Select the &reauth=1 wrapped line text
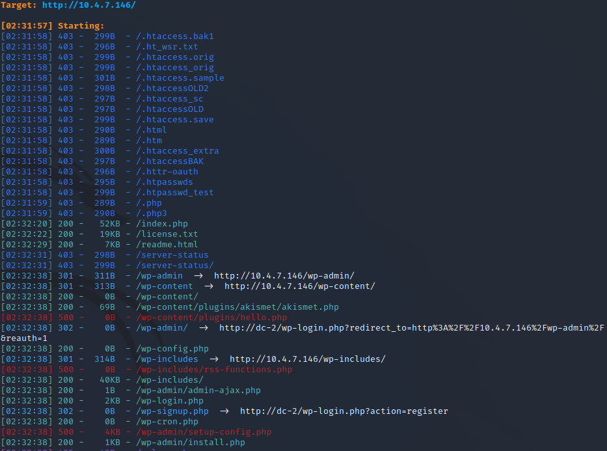Viewport: 607px width, 451px height. tap(24, 338)
